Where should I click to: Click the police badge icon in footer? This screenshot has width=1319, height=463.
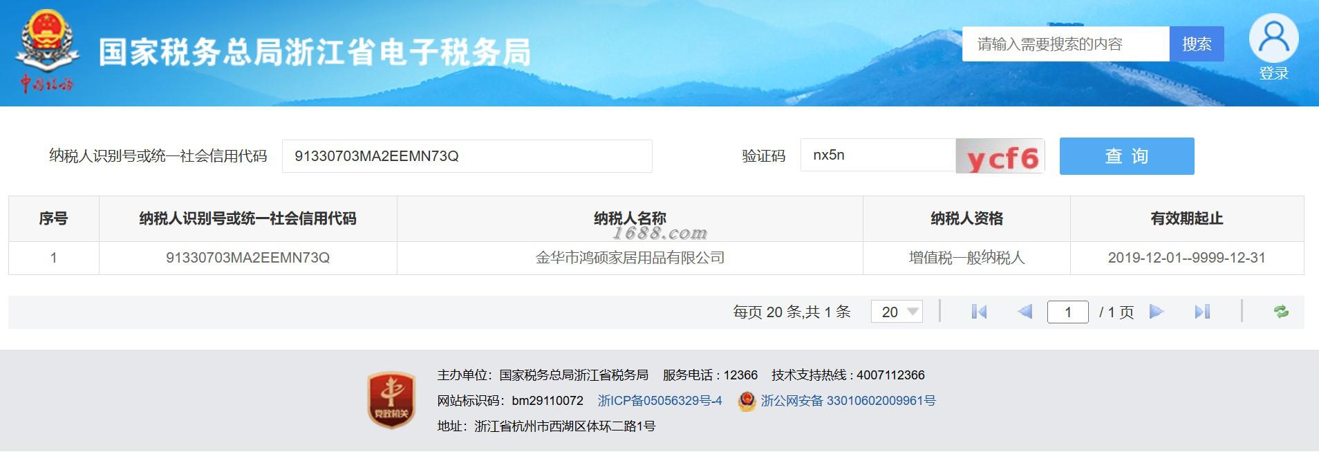click(x=747, y=401)
